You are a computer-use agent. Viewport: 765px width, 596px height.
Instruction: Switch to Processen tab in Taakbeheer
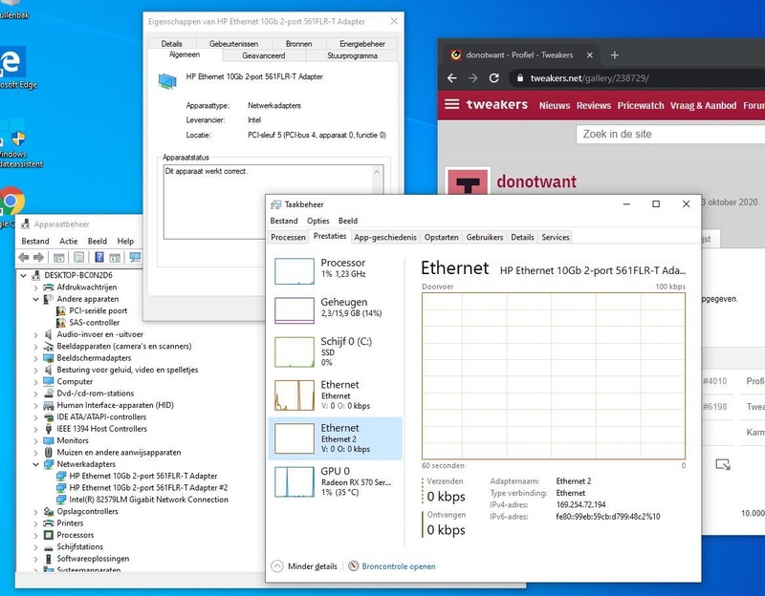coord(288,237)
